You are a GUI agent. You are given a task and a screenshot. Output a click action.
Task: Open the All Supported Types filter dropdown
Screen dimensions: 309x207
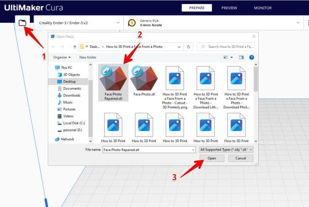coord(226,149)
